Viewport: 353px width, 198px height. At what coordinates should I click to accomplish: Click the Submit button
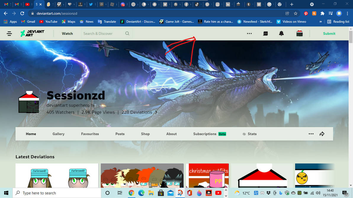click(329, 33)
